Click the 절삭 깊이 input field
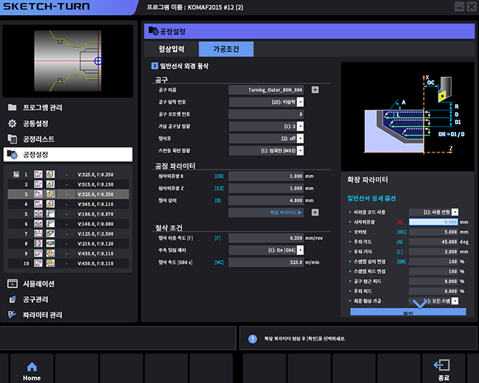Screen dimensions: 479x383 point(266,200)
